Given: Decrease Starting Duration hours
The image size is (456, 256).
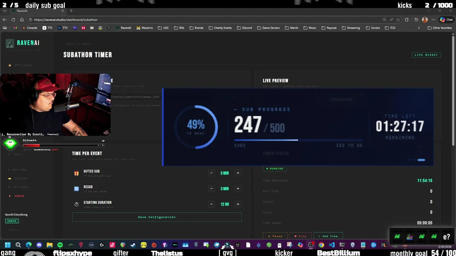Looking at the screenshot, I should tap(211, 204).
